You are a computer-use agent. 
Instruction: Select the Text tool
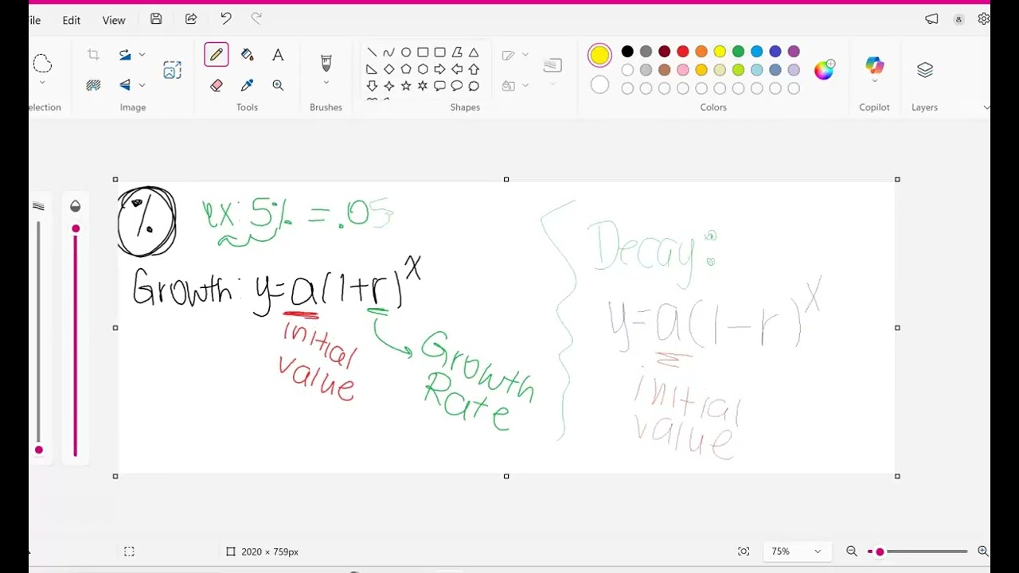click(278, 55)
